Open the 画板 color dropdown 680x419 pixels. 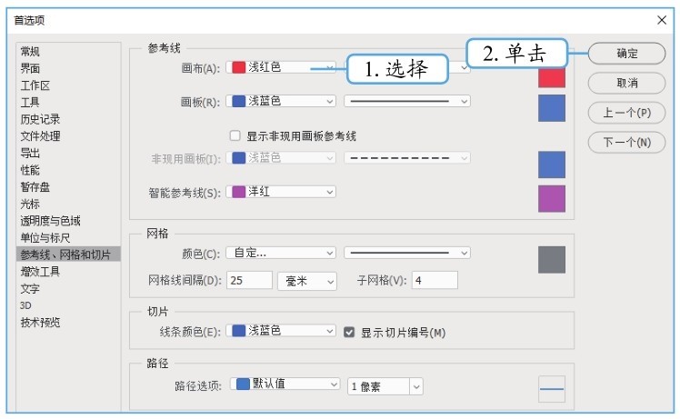tap(281, 101)
